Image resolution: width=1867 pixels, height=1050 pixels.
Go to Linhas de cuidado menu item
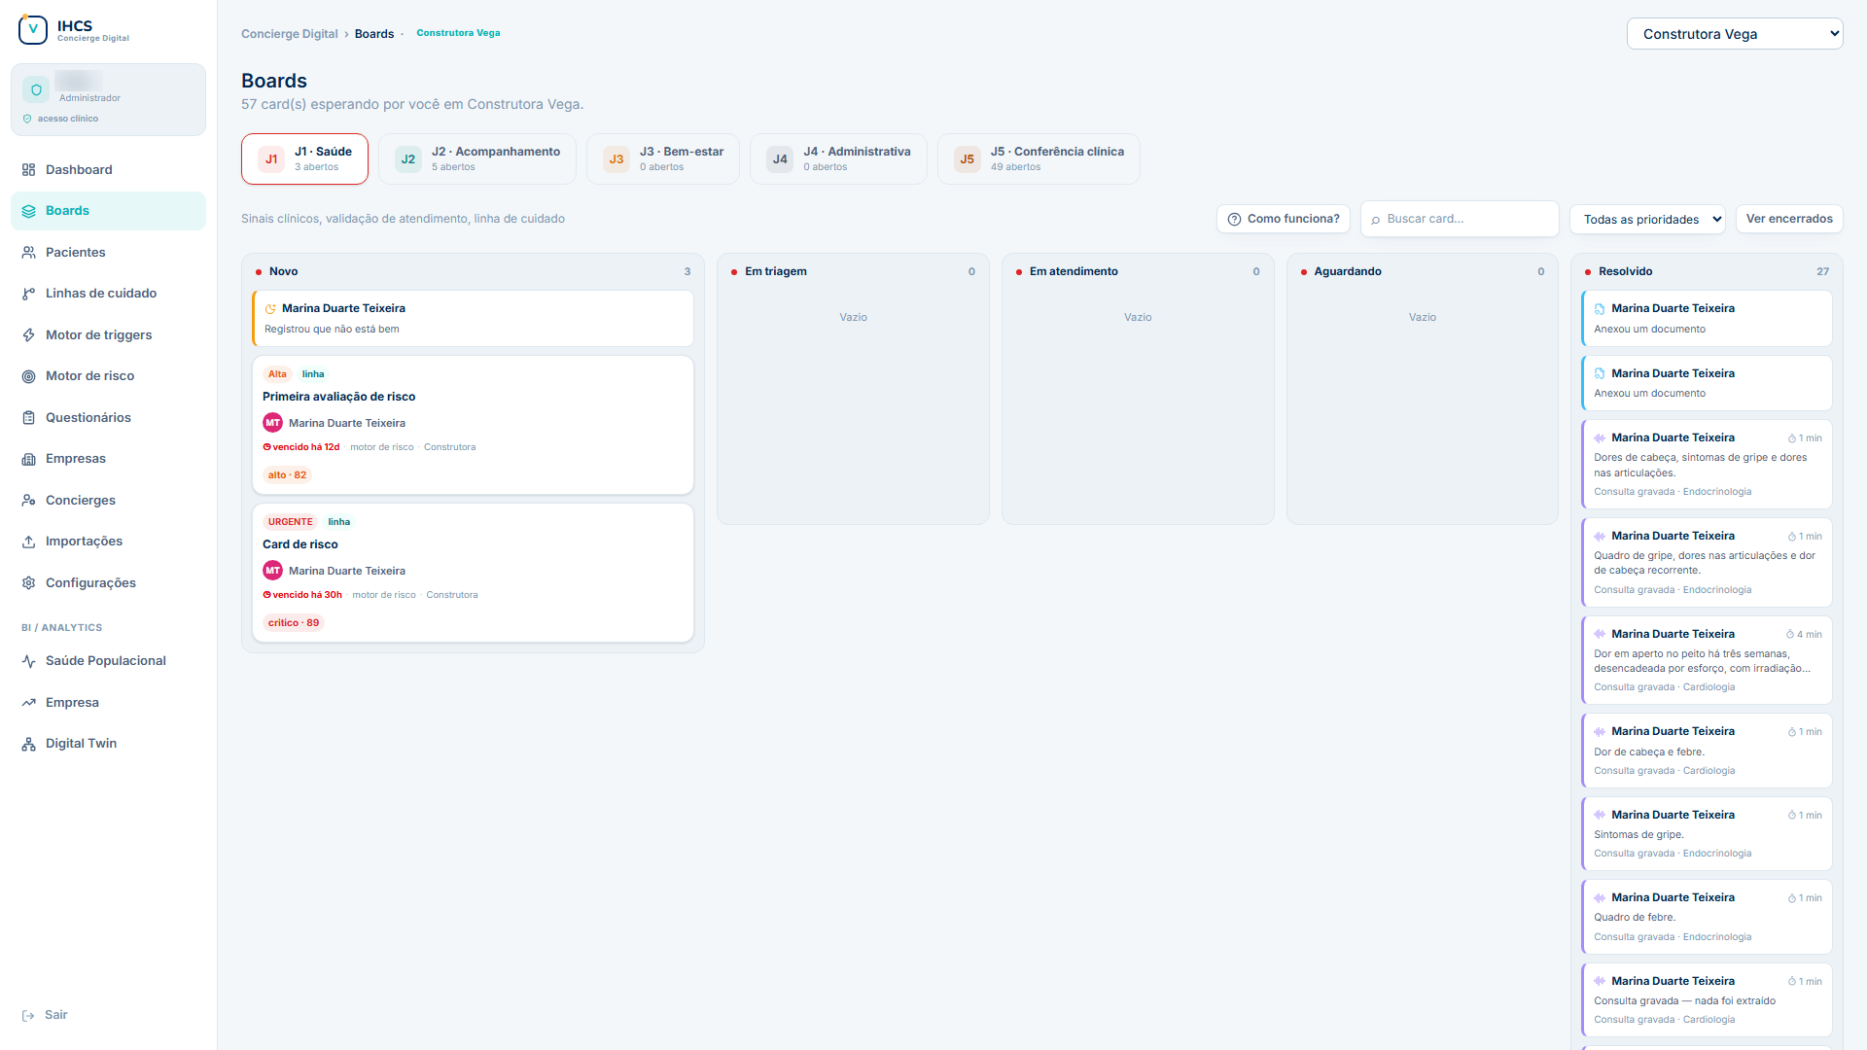pos(101,294)
